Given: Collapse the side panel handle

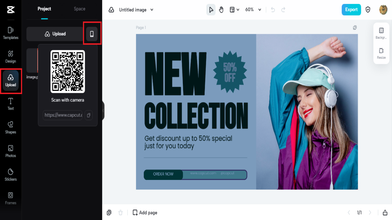Looking at the screenshot, I should tap(103, 110).
